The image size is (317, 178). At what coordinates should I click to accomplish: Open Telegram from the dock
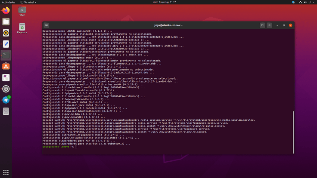6,100
